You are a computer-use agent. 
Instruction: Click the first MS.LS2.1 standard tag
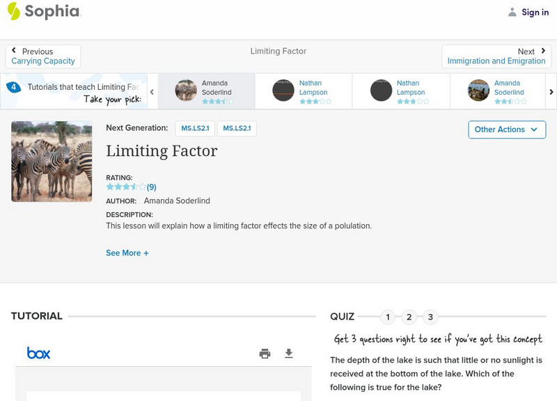[196, 129]
